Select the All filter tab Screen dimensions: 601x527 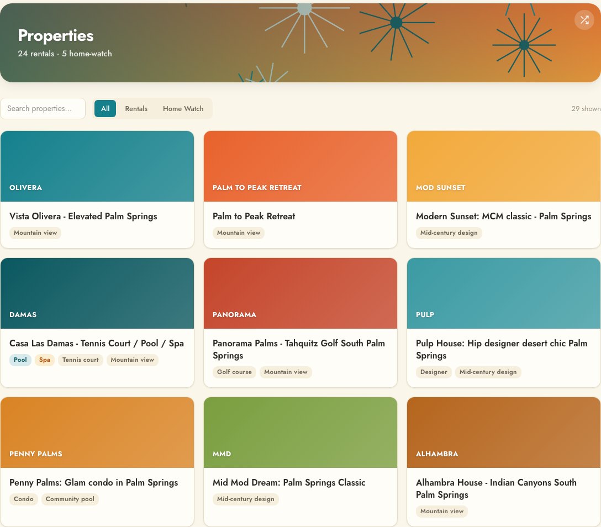pos(105,108)
